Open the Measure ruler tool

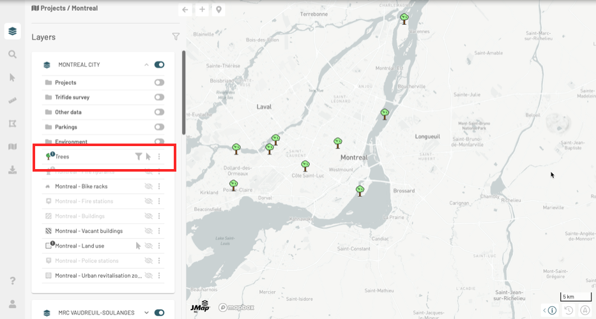point(12,101)
